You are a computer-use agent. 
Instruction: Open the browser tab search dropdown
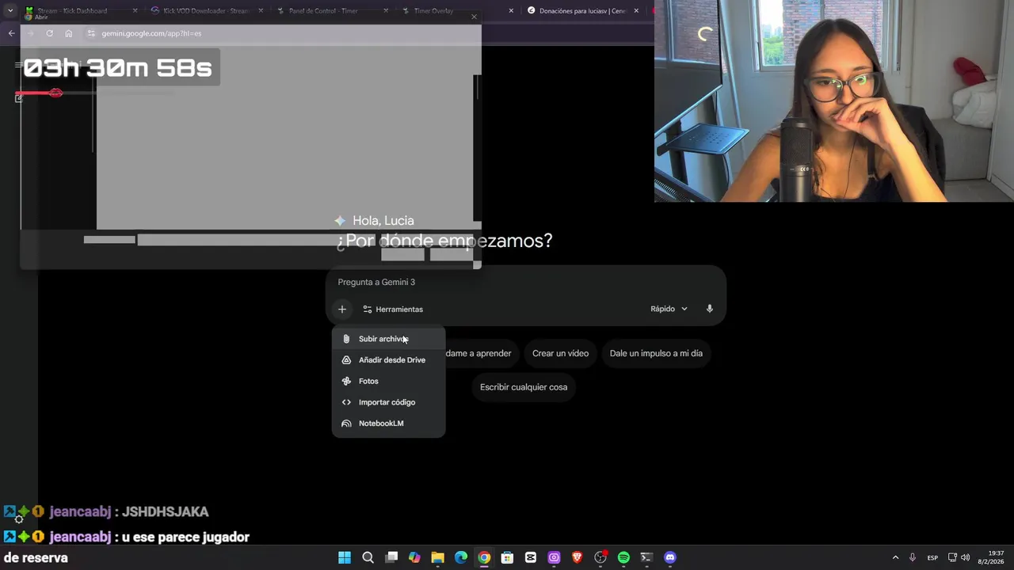point(10,11)
